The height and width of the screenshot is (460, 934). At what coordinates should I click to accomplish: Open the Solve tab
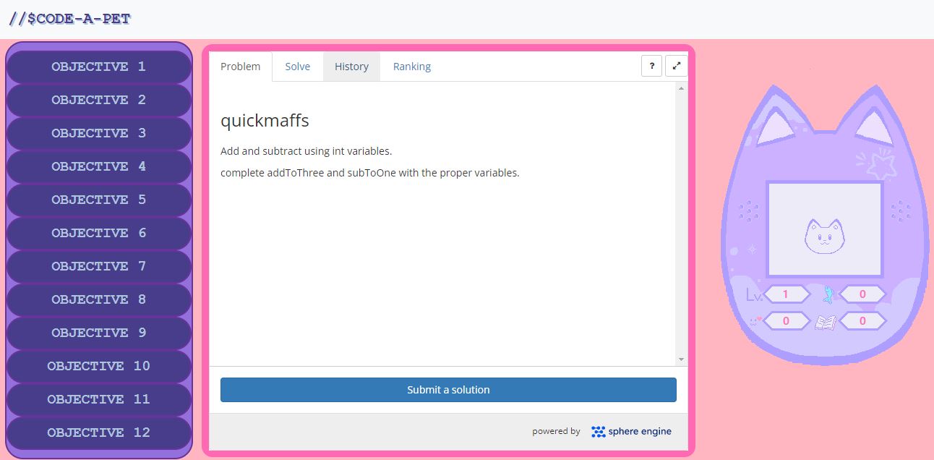pos(297,67)
